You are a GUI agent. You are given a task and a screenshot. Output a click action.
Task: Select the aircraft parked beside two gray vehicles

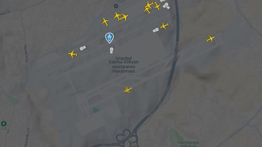pos(164,26)
